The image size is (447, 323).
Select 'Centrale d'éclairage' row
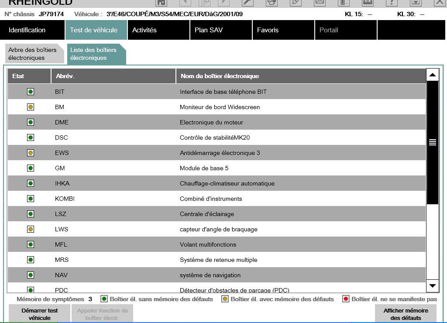coord(217,214)
